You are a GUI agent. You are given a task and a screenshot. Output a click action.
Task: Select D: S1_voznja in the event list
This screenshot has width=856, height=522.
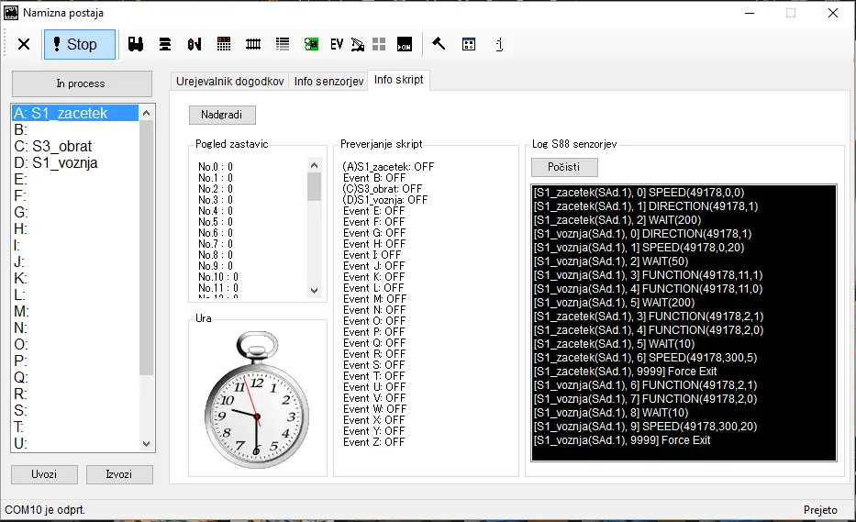pyautogui.click(x=56, y=163)
